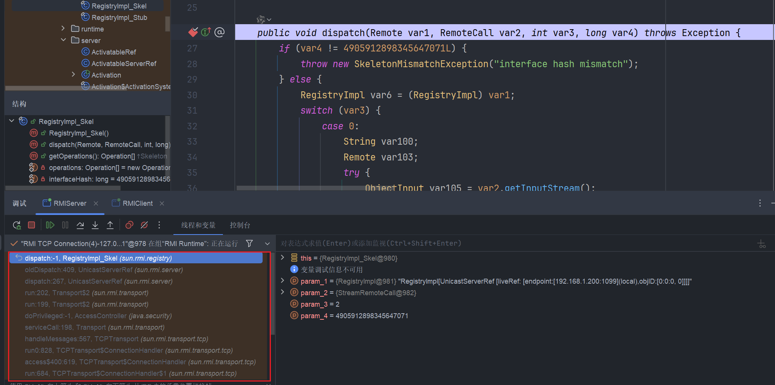Pause the program

tap(65, 225)
